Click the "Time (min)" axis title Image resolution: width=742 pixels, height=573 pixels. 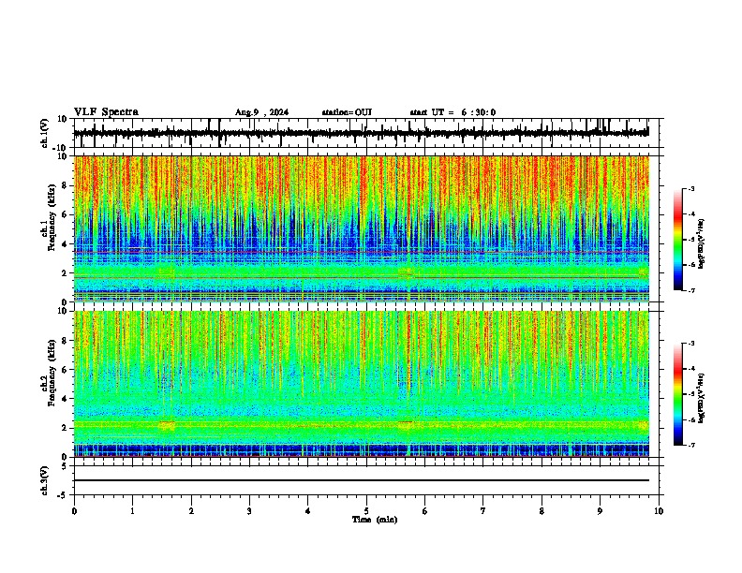pyautogui.click(x=375, y=520)
